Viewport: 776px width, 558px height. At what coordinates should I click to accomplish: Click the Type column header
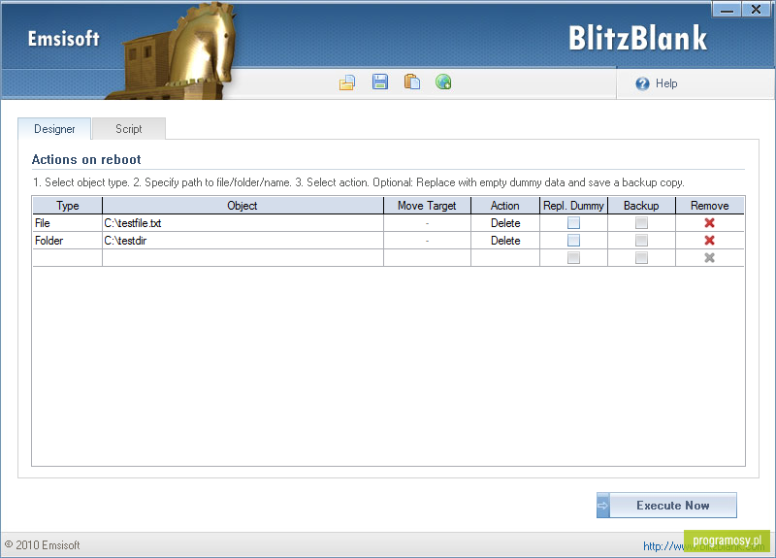pos(67,206)
